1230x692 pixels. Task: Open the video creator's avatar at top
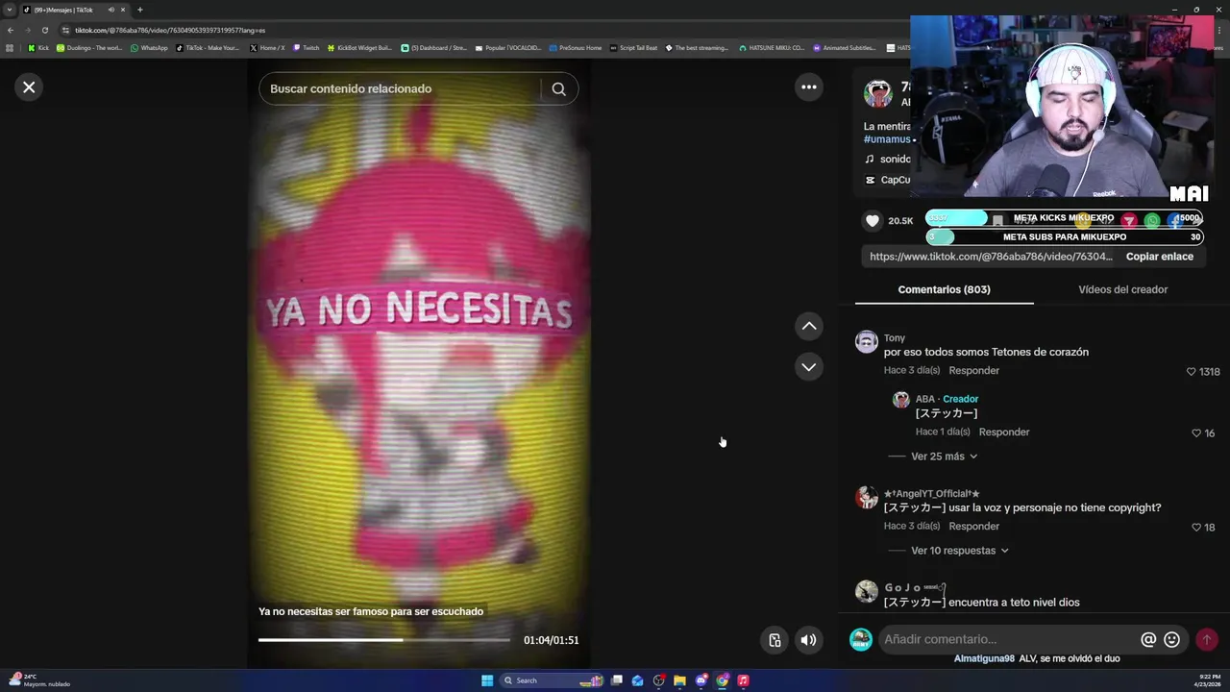(x=877, y=93)
